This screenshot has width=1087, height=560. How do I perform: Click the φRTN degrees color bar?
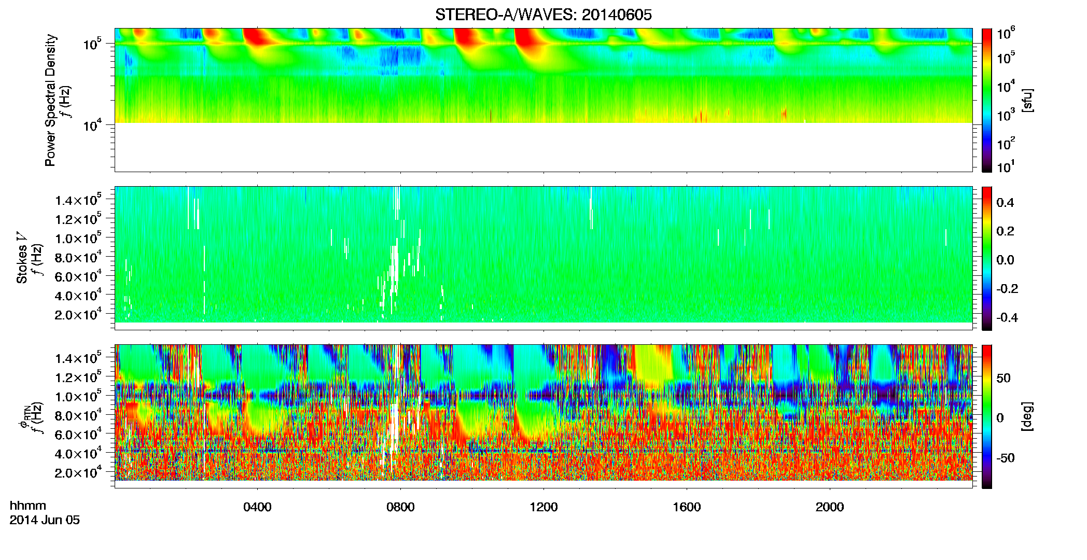(987, 416)
